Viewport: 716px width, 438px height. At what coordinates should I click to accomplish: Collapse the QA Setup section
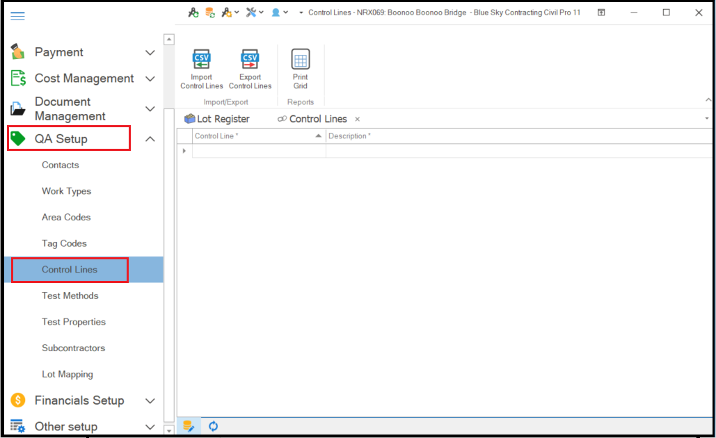click(150, 139)
